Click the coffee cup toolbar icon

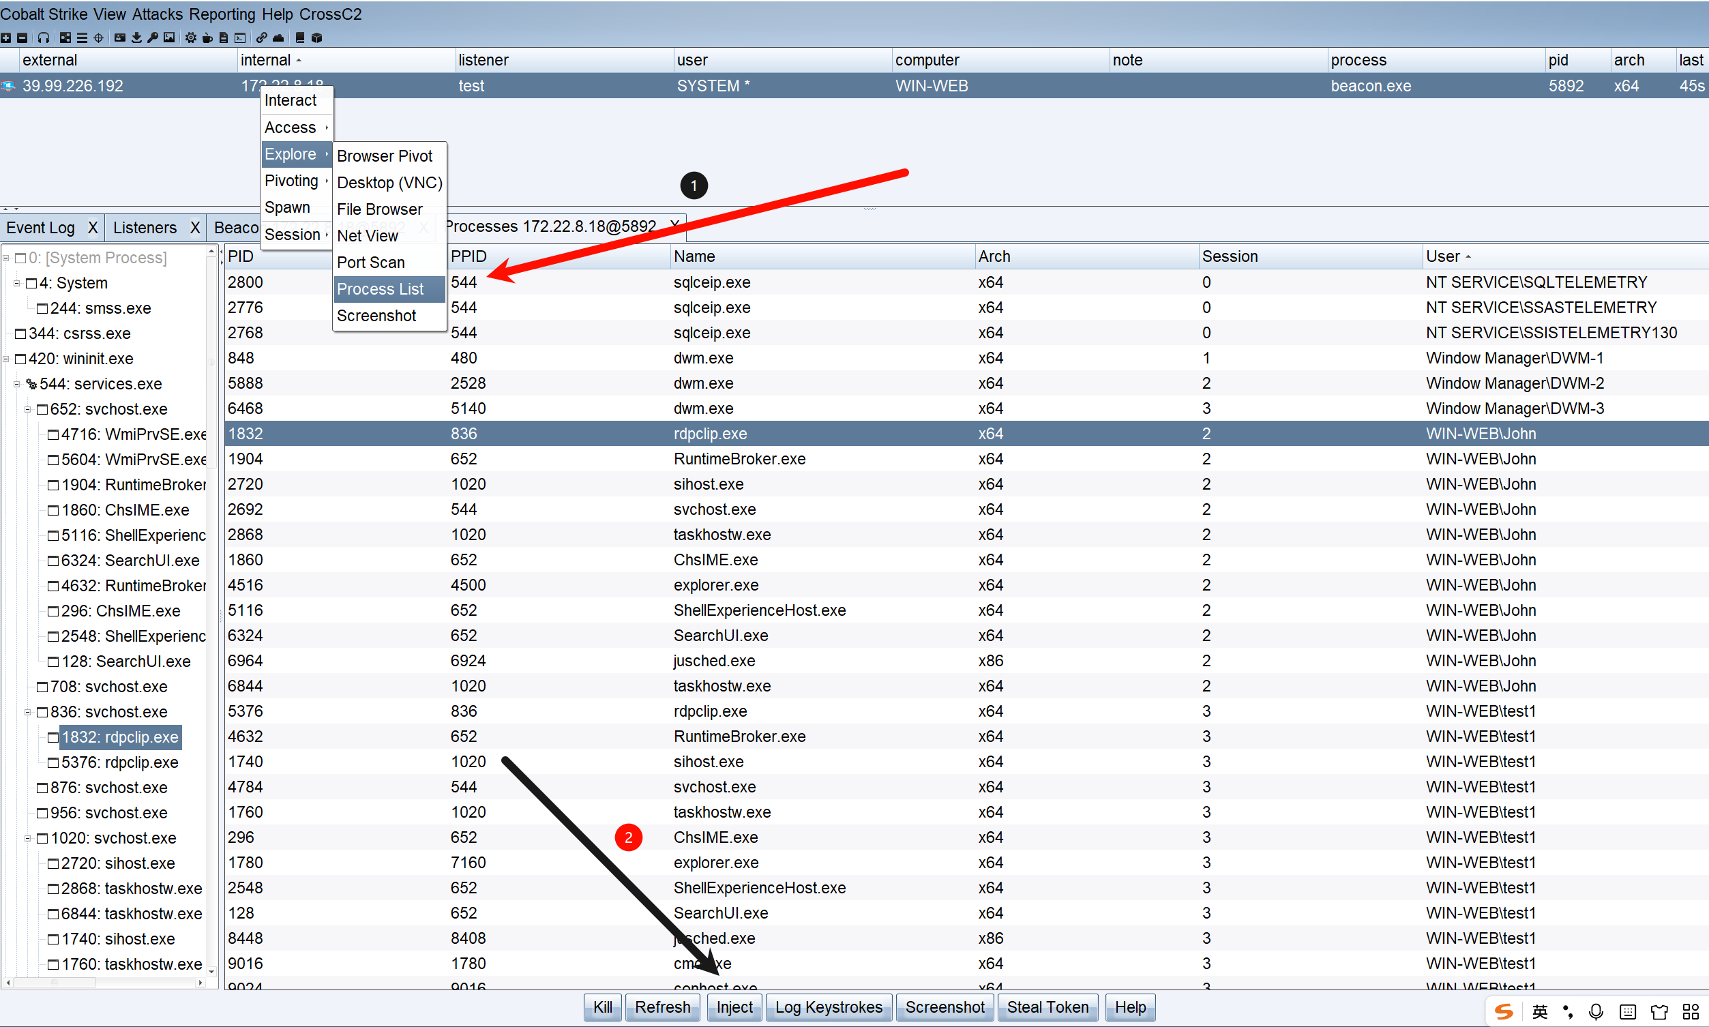tap(207, 38)
